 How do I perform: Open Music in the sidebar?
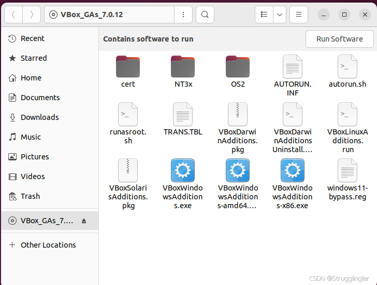[x=50, y=137]
